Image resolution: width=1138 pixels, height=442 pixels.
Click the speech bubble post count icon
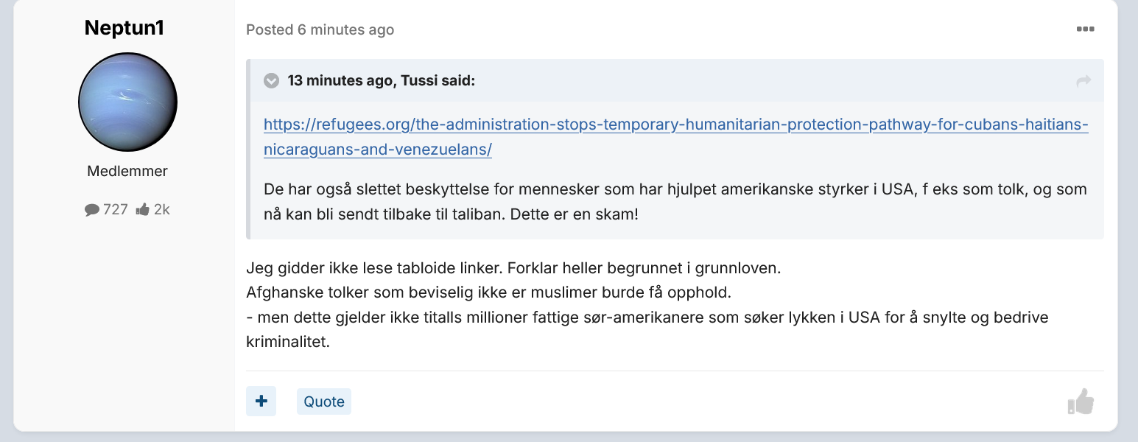pos(92,210)
